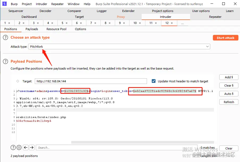
Task: Open the Intruder menu in menu bar
Action: [x=41, y=4]
